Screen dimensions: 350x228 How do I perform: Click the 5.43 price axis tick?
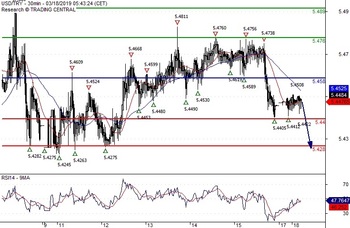(x=343, y=139)
